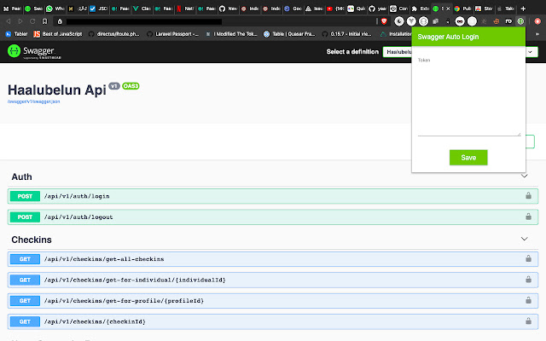Click lock icon on get-all-checkins row
This screenshot has width=546, height=341.
[528, 258]
